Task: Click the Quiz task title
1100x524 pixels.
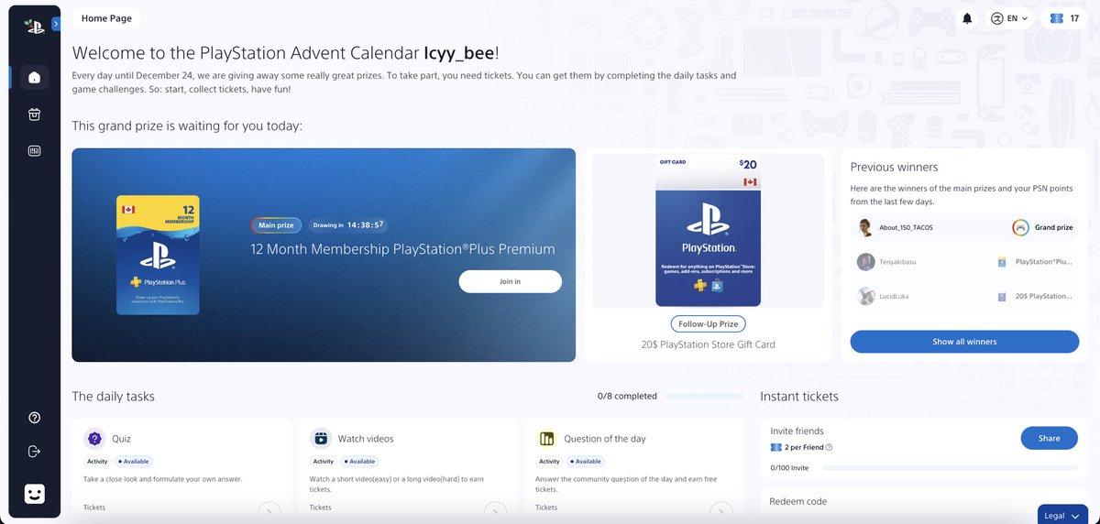Action: 121,439
